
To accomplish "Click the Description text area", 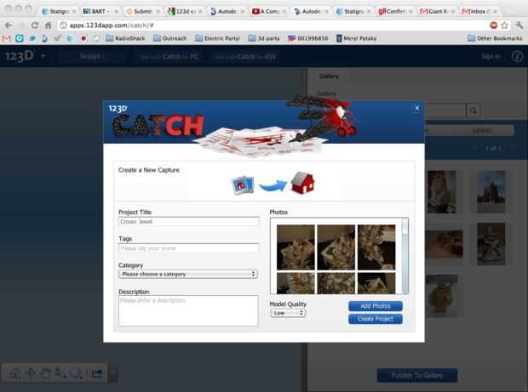I will pos(188,310).
